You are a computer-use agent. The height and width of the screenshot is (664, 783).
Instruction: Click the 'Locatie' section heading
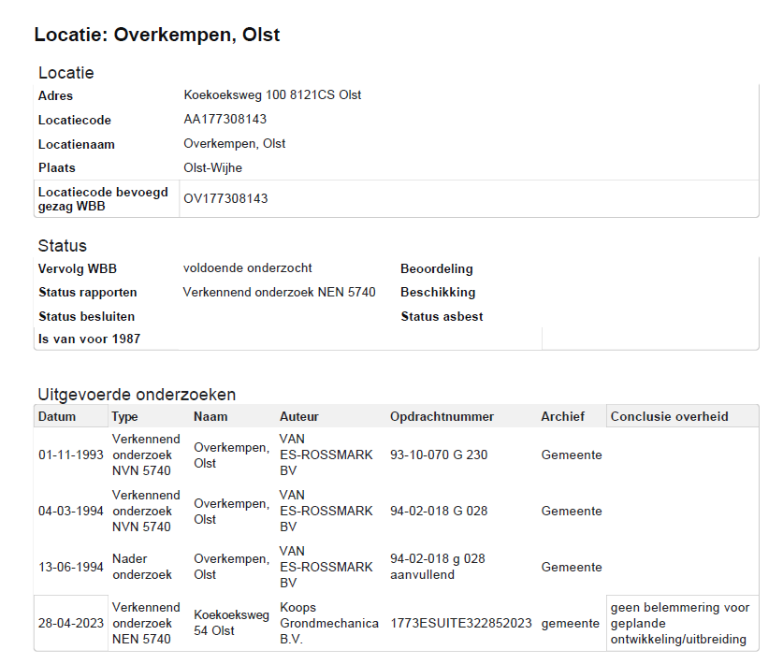click(65, 72)
